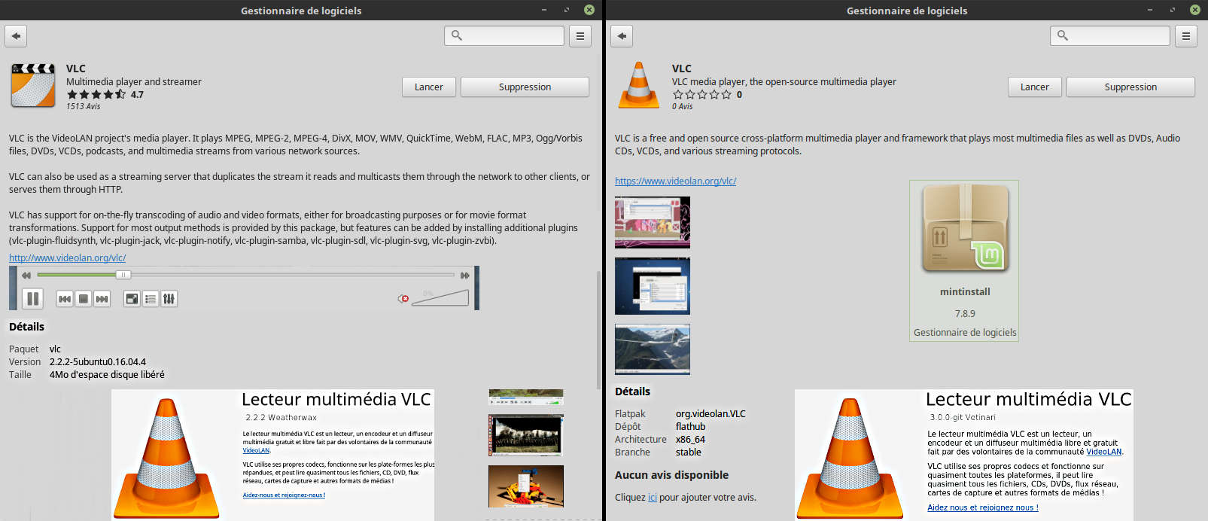Open the first Flatpak VLC screenshot thumbnail
Screen dimensions: 1208x521
[x=653, y=223]
